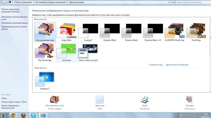Image resolution: width=211 pixels, height=118 pixels.
Task: Open Панель задач и меню "Пуск" link
Action: [14, 102]
